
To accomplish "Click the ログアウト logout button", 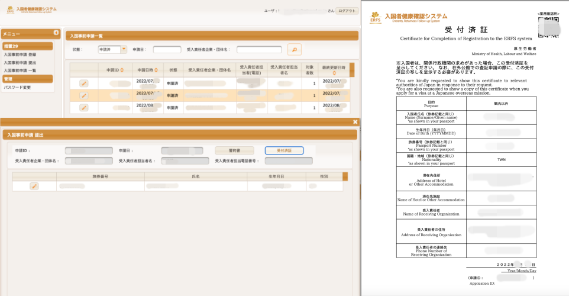I will coord(347,11).
